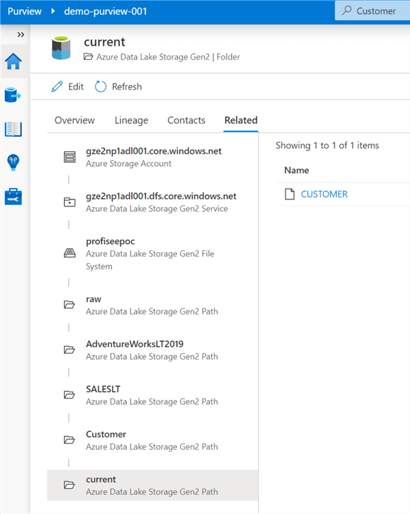Image resolution: width=410 pixels, height=514 pixels.
Task: Switch to the Lineage tab
Action: pos(131,120)
